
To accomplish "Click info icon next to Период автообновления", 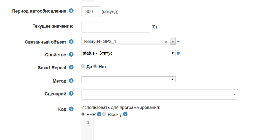I will [x=71, y=11].
